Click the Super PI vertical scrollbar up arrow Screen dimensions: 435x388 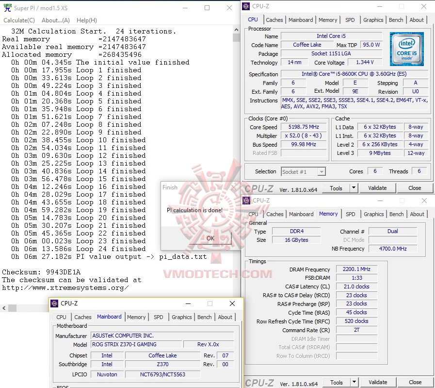coord(236,30)
